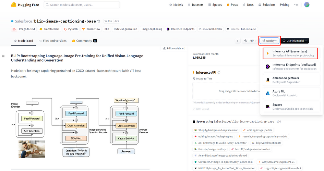Viewport: 324px width, 171px height.
Task: Go to the Pricing page
Action: pos(285,5)
